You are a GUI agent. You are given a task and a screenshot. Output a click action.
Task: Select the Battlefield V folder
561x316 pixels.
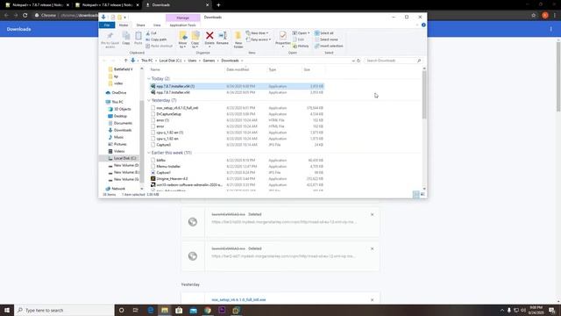point(121,69)
